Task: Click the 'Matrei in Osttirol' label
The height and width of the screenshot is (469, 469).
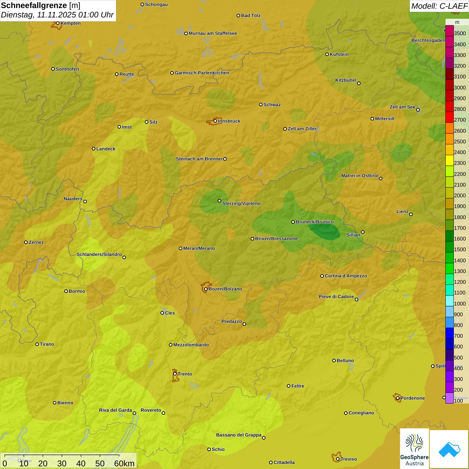Action: tap(360, 176)
